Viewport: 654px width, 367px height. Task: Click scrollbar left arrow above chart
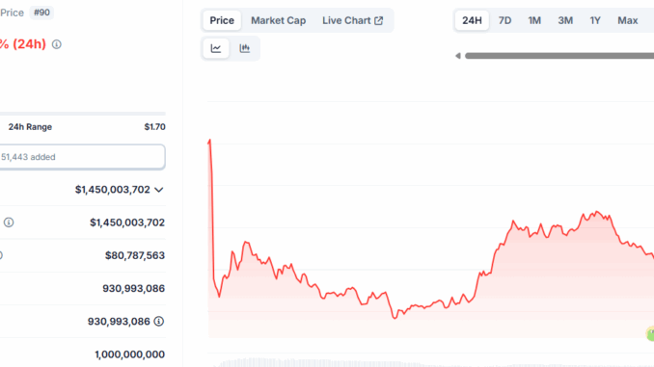[458, 56]
